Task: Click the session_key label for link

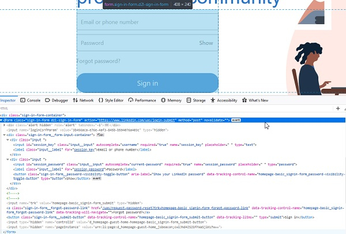Action: point(84,149)
